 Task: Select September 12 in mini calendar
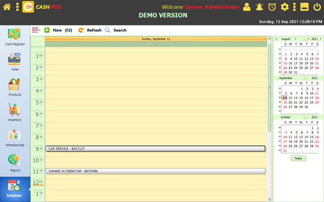pyautogui.click(x=285, y=98)
